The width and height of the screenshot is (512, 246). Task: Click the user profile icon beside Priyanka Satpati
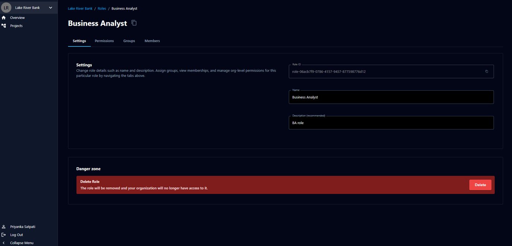click(4, 227)
